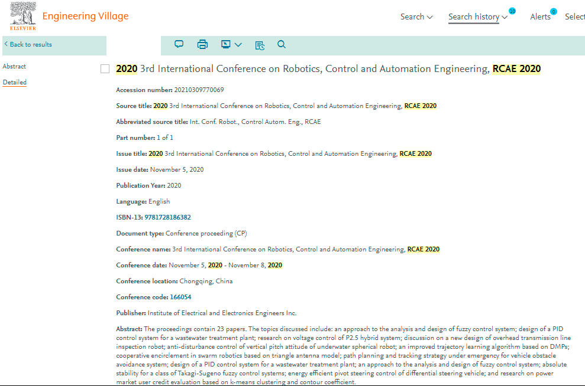Tick the checkbox beside the RCAE 2020 title
The image size is (585, 386).
pos(105,69)
